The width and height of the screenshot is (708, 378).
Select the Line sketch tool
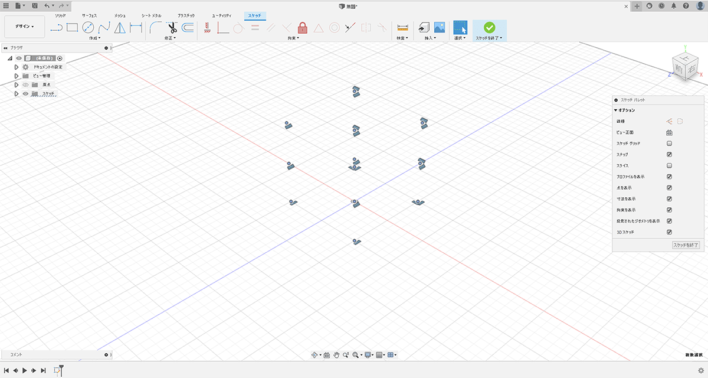pos(57,27)
